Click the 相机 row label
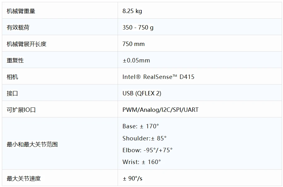The width and height of the screenshot is (283, 187). click(x=12, y=77)
